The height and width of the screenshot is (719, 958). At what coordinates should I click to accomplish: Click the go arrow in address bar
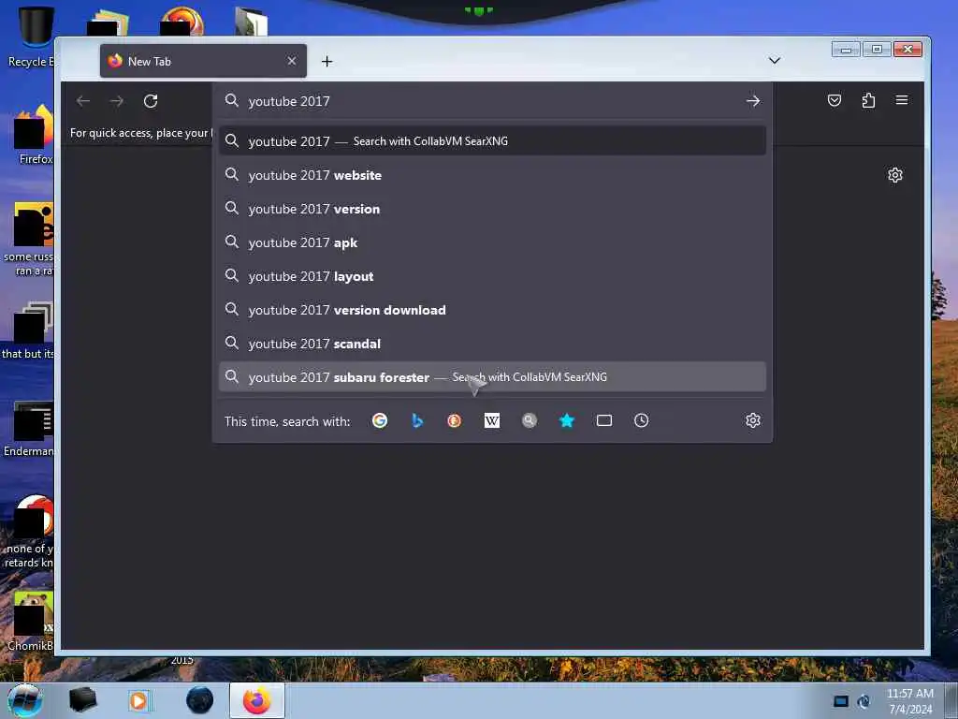click(x=753, y=101)
